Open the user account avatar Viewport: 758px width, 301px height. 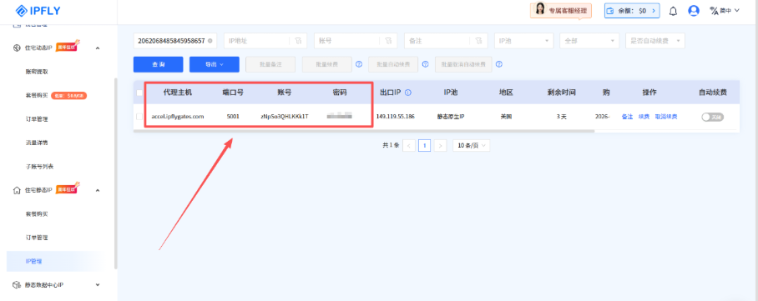pos(694,11)
